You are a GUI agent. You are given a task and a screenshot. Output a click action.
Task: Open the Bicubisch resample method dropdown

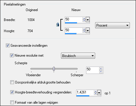click(78, 56)
